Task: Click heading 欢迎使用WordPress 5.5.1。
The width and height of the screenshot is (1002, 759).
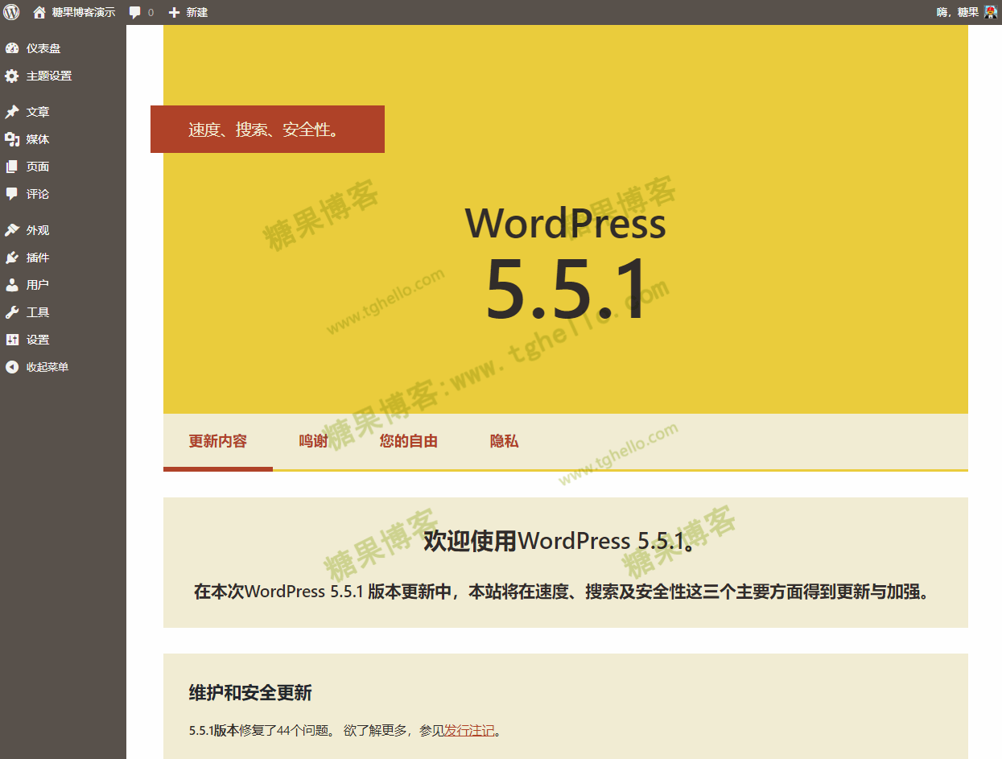Action: (559, 541)
